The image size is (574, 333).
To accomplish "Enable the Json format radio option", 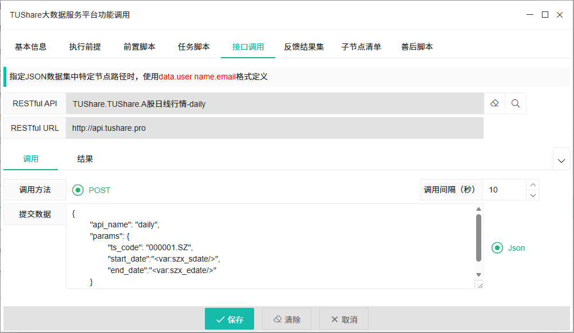I will (x=497, y=248).
